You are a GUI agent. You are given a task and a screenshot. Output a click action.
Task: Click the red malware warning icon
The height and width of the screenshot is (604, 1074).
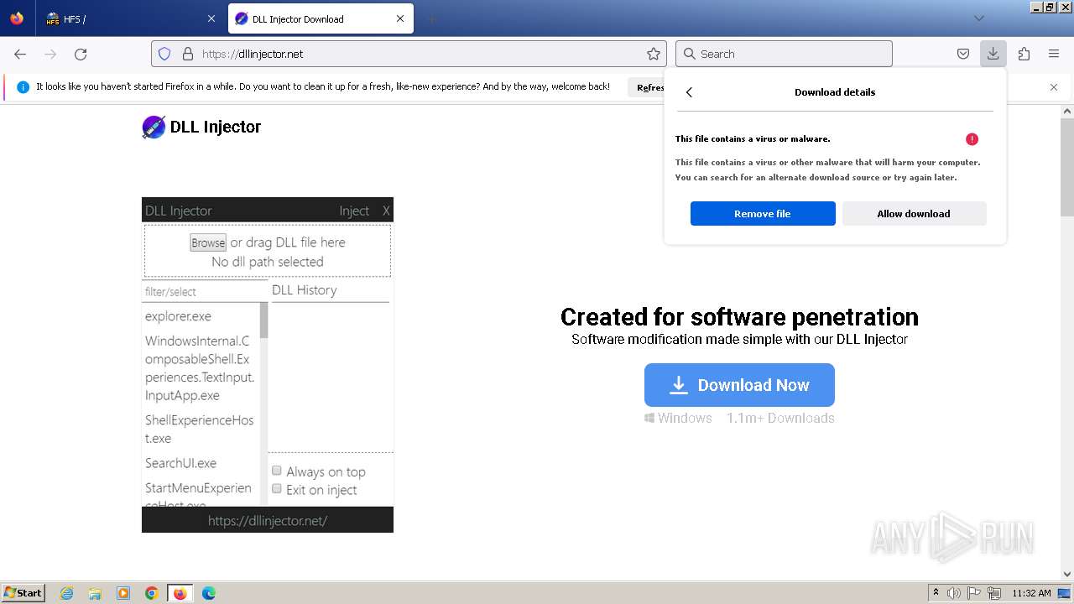972,139
